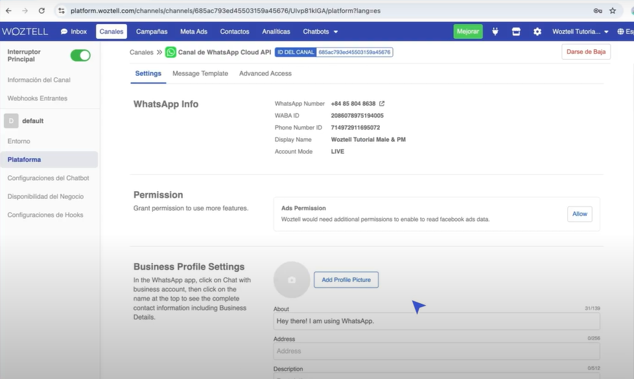
Task: Reload the page with refresh icon
Action: (41, 11)
